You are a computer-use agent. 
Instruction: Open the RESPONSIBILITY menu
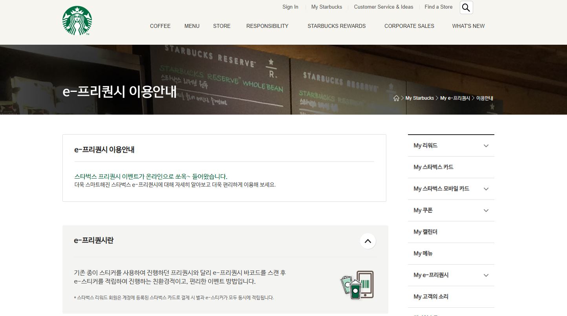pos(267,26)
